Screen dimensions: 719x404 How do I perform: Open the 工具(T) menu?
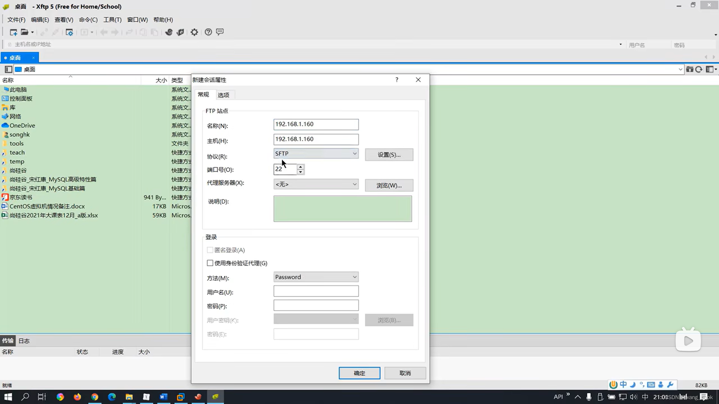(x=112, y=19)
